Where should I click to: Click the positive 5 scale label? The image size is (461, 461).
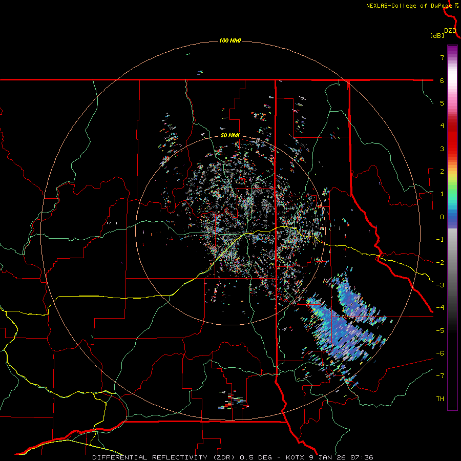[x=442, y=103]
